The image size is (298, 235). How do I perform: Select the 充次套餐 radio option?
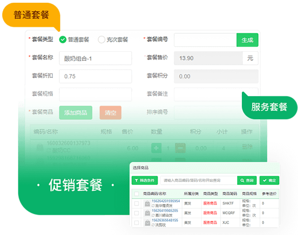point(101,39)
